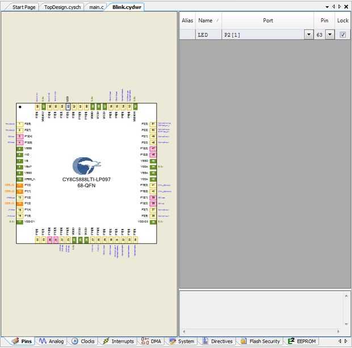Screen dimensions: 352x348
Task: Select pink pin 39 on the chip
Action: [153, 198]
